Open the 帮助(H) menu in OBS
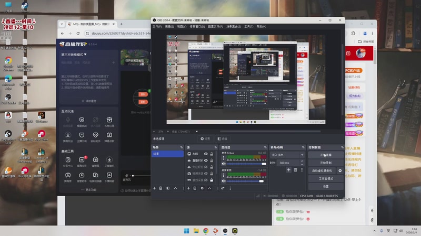The image size is (421, 236). pos(261,27)
